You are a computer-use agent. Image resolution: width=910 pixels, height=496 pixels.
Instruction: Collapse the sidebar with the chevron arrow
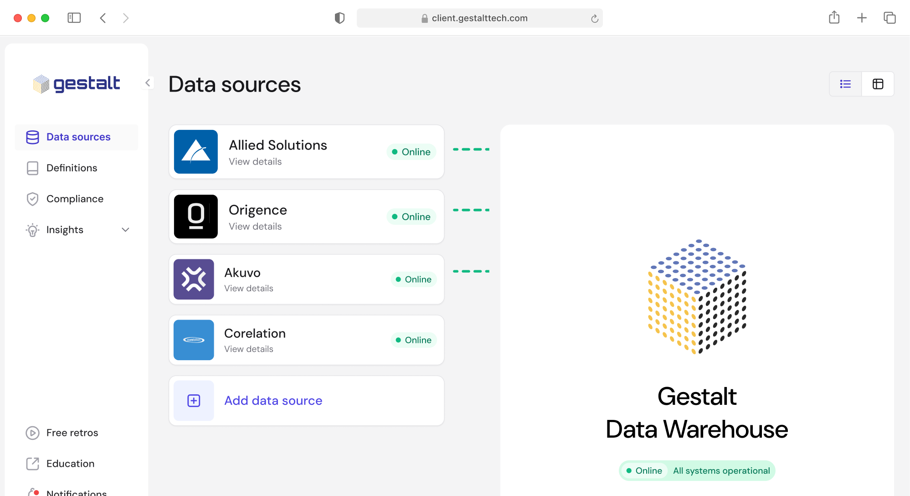tap(148, 83)
